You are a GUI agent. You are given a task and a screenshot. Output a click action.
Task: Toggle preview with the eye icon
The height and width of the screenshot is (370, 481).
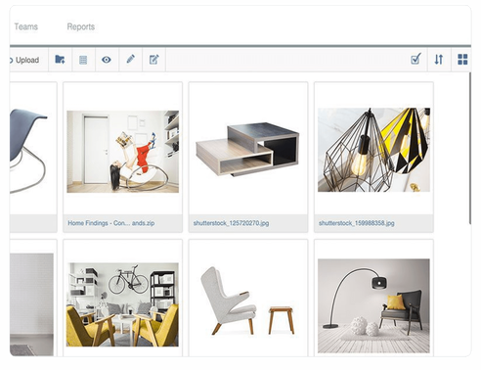tap(107, 60)
